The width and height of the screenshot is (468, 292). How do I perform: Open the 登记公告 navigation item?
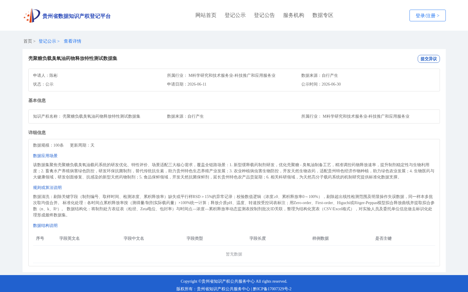click(264, 15)
